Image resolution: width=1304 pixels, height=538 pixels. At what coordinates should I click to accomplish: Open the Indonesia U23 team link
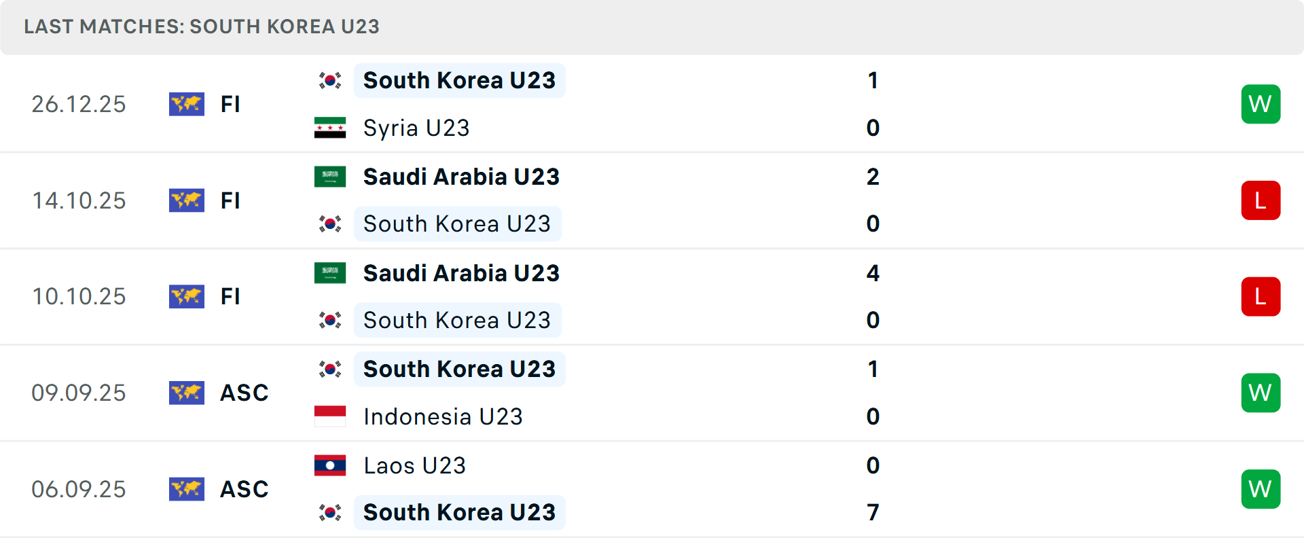click(443, 416)
